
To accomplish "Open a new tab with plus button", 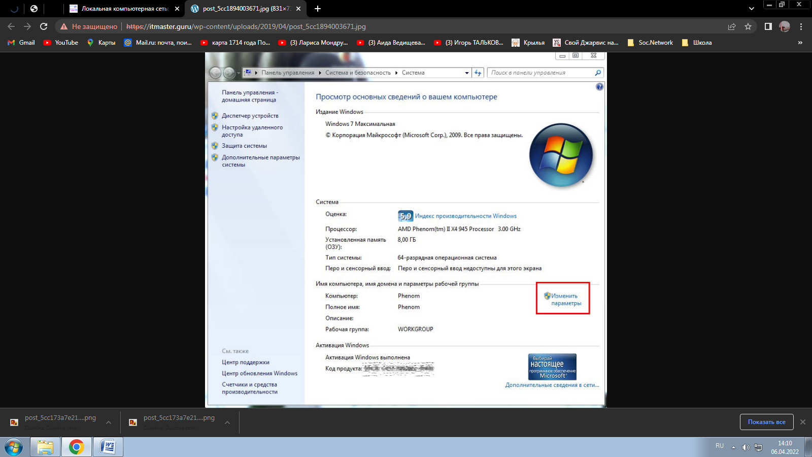I will click(318, 9).
